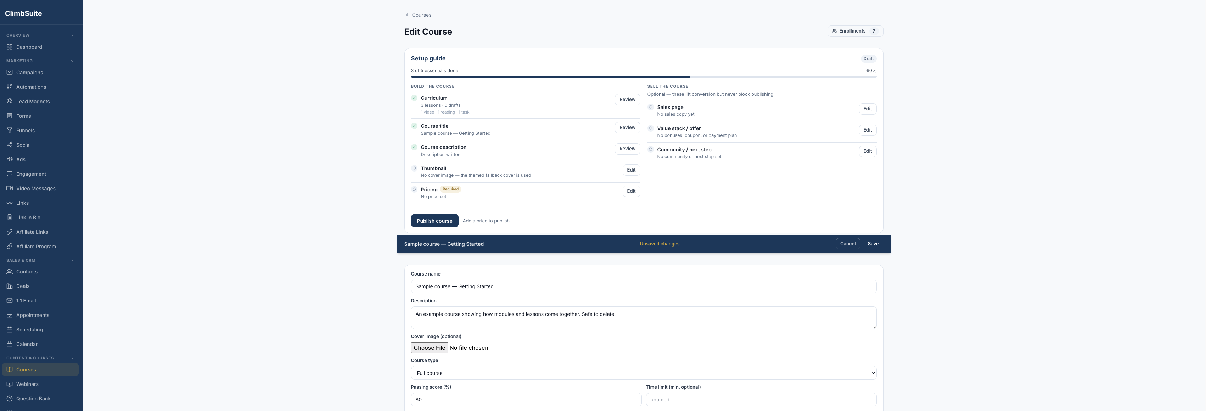Collapse the Sales & CRM section
This screenshot has height=411, width=1206.
(x=72, y=261)
